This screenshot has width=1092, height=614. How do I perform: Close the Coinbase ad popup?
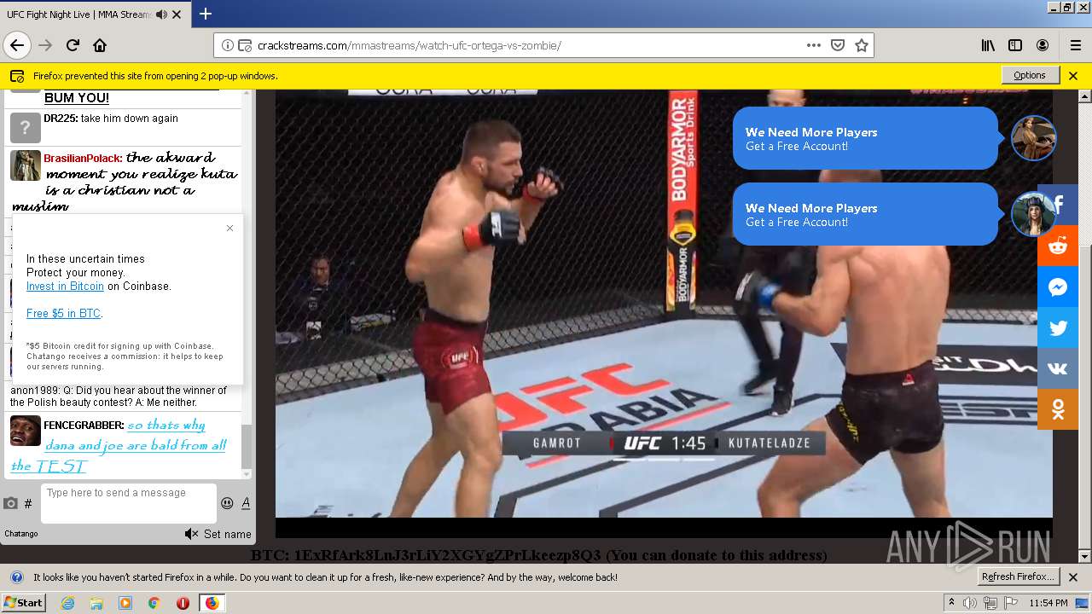[x=229, y=228]
